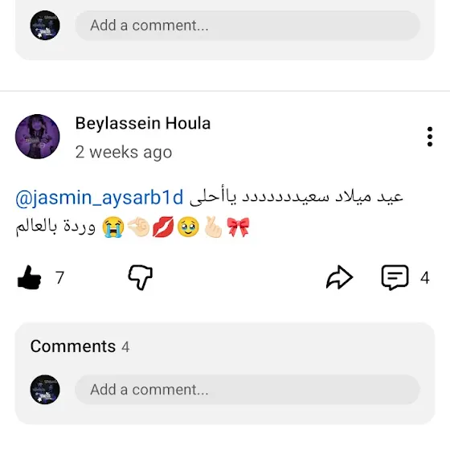Image resolution: width=450 pixels, height=450 pixels.
Task: Like the Beylassein Houla post with thumbs up
Action: pos(29,277)
